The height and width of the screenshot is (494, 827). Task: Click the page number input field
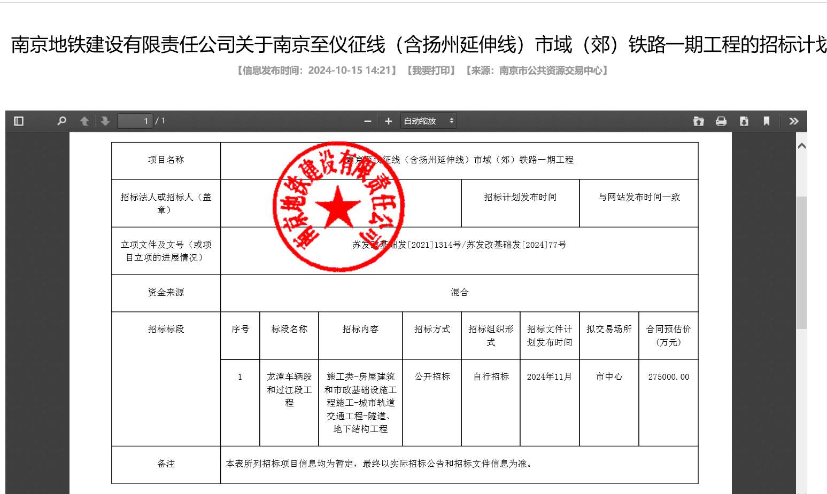135,121
